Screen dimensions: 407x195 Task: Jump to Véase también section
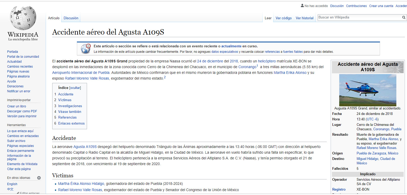[x=70, y=112]
